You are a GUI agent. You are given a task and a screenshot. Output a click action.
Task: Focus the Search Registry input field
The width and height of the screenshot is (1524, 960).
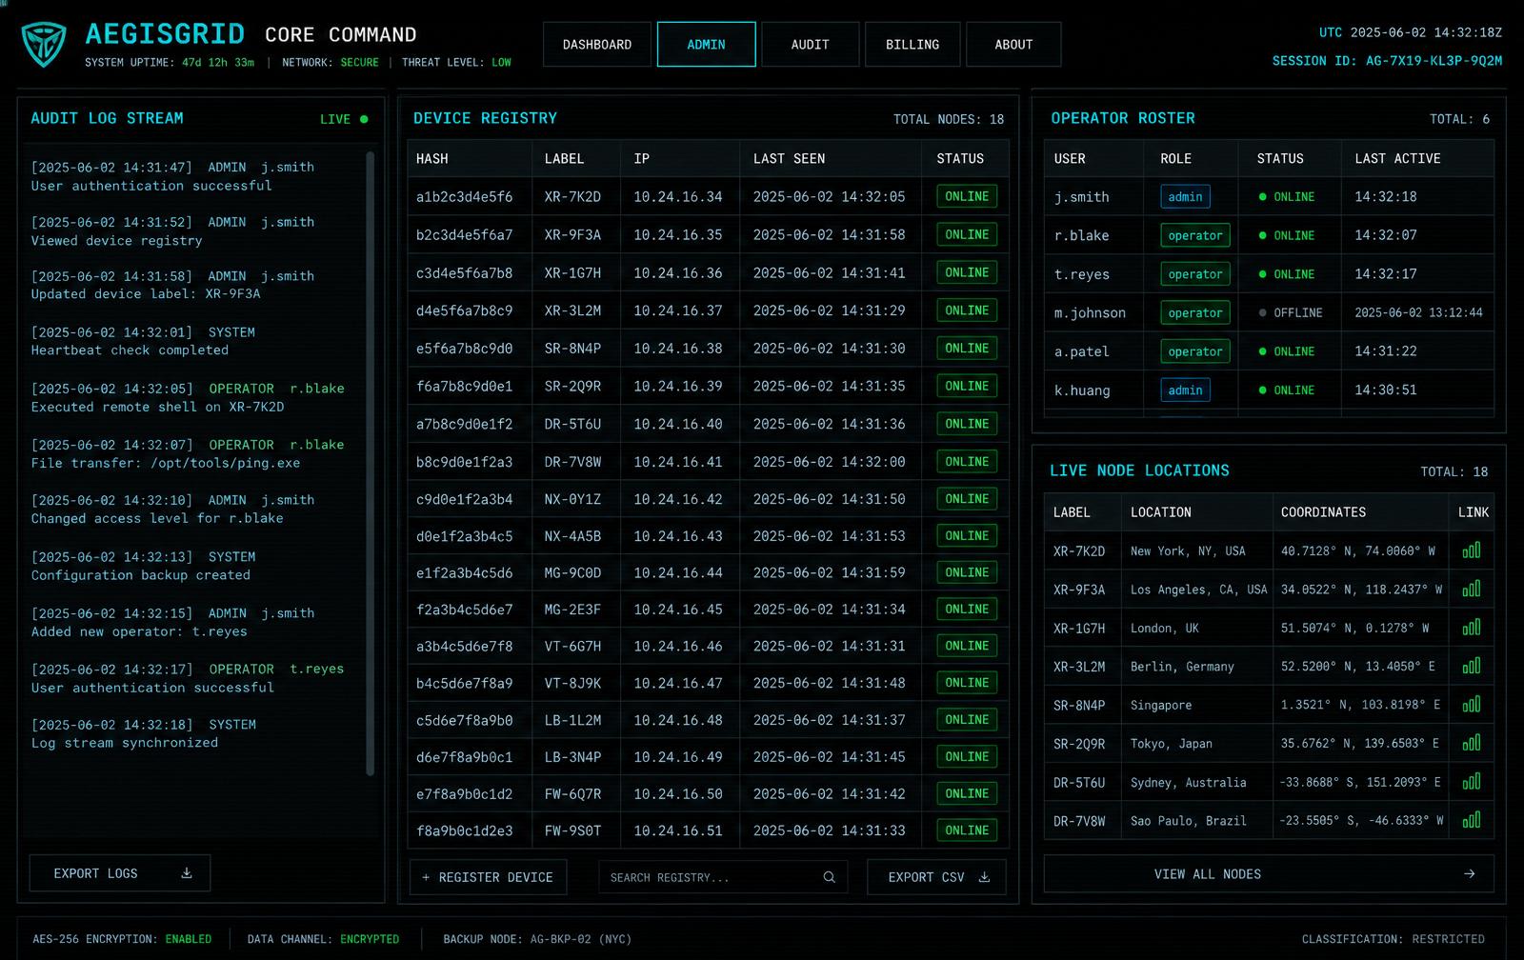723,877
